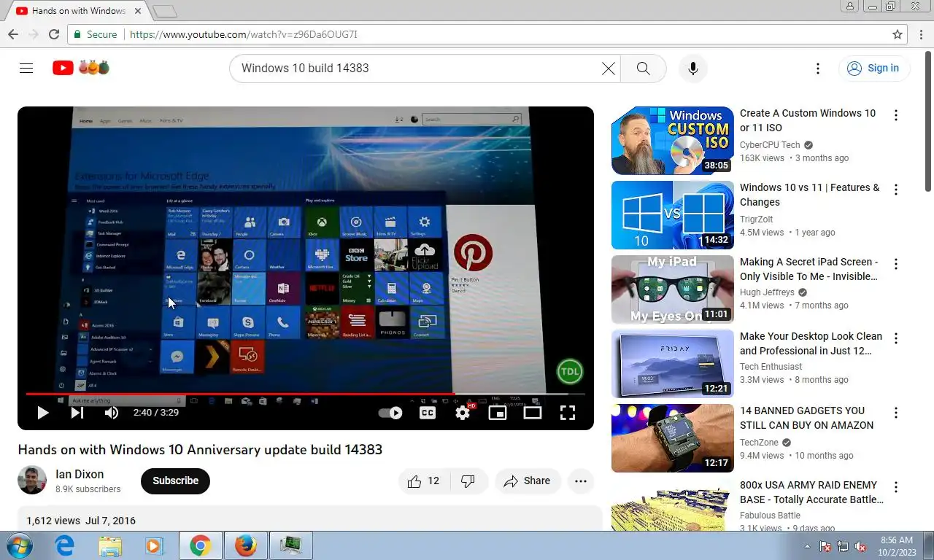Screen dimensions: 934x560
Task: Open options menu for Windows 10 vs 11 video
Action: point(896,190)
